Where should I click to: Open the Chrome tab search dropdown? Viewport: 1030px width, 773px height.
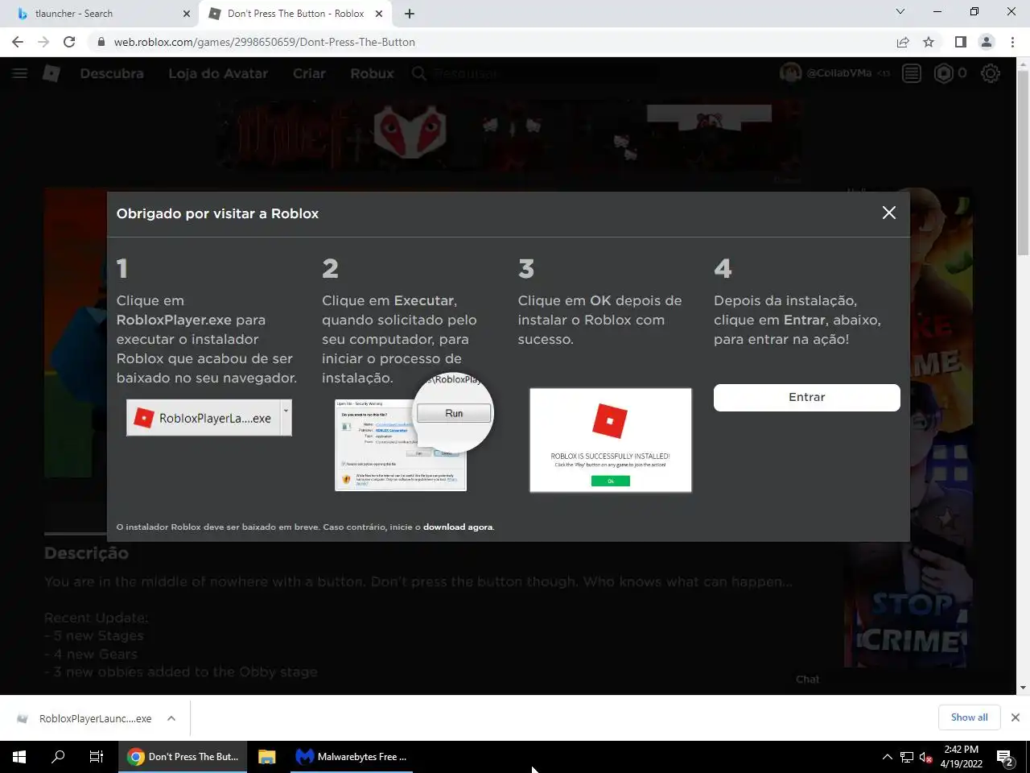(900, 12)
